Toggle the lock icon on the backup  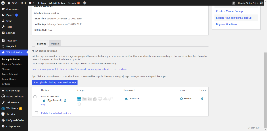click(44, 100)
